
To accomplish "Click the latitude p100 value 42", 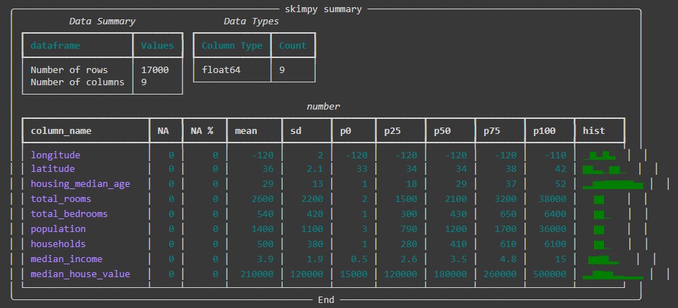I will 560,169.
